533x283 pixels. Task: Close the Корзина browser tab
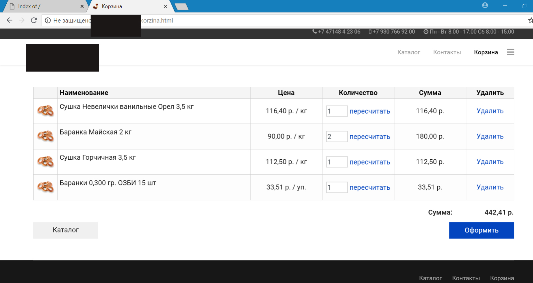click(x=166, y=6)
